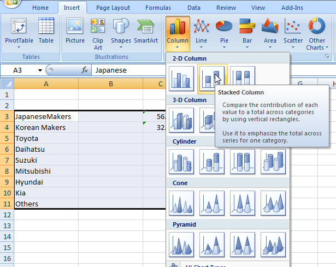Choose 3-D Cylinder chart
The image size is (336, 267).
[273, 162]
